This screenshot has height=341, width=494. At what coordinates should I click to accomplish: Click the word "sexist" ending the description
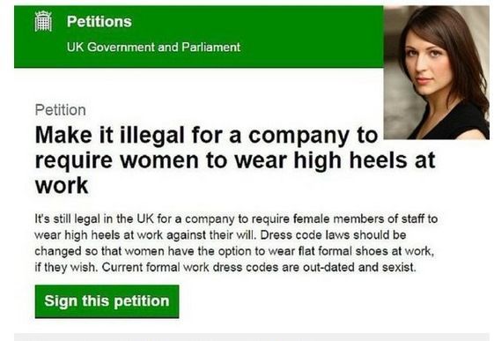point(399,267)
